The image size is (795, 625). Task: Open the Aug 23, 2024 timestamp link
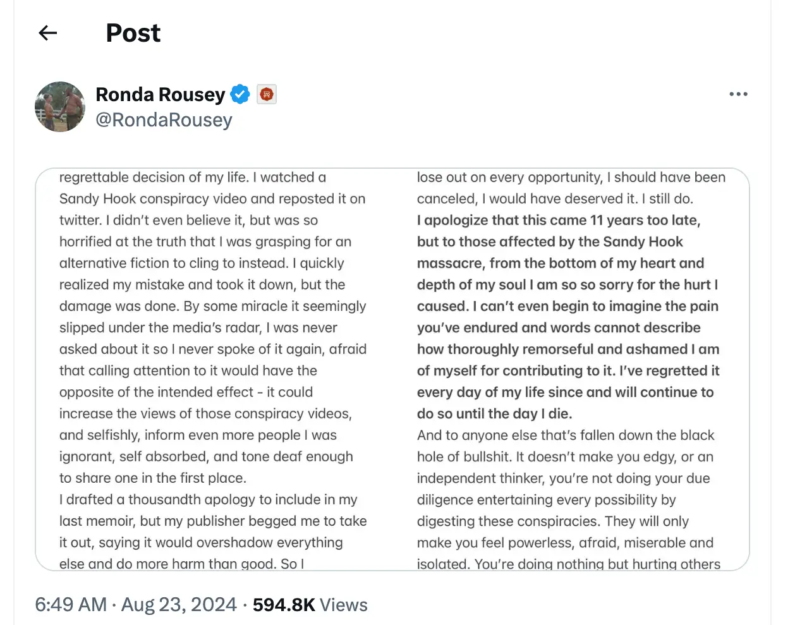pyautogui.click(x=179, y=605)
